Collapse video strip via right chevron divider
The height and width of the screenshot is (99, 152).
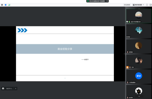coord(124,54)
